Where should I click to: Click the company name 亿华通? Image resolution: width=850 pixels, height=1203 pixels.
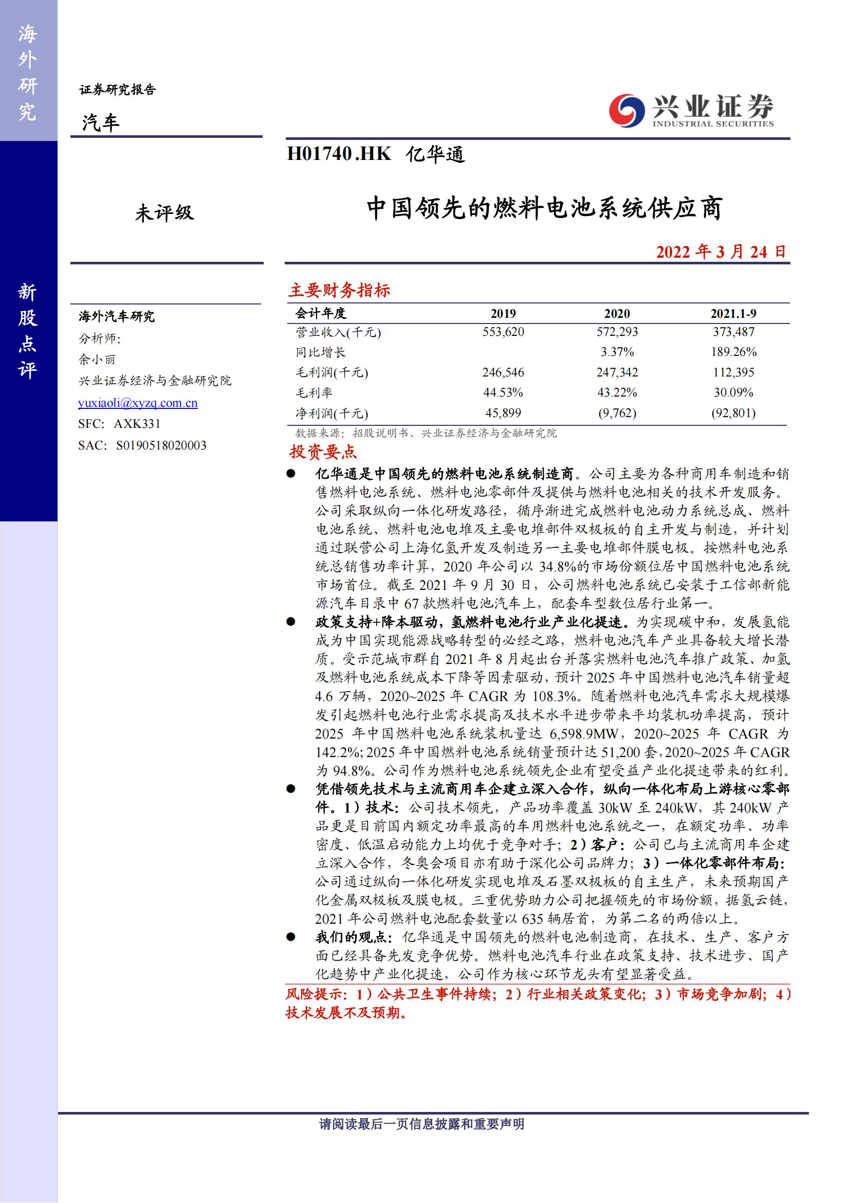[x=435, y=155]
